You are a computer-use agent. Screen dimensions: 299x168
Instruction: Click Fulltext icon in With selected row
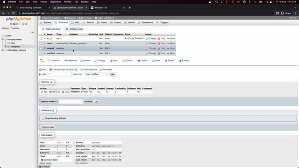pyautogui.click(x=180, y=61)
